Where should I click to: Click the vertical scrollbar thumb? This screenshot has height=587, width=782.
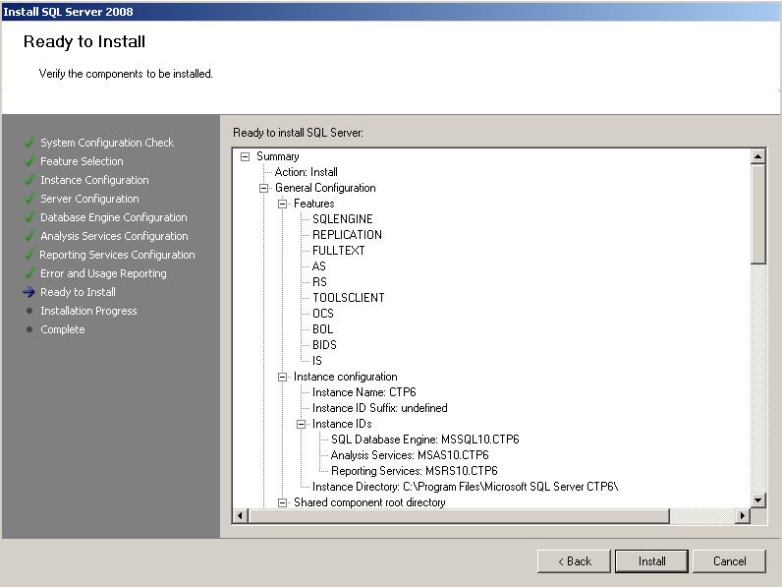click(x=758, y=214)
